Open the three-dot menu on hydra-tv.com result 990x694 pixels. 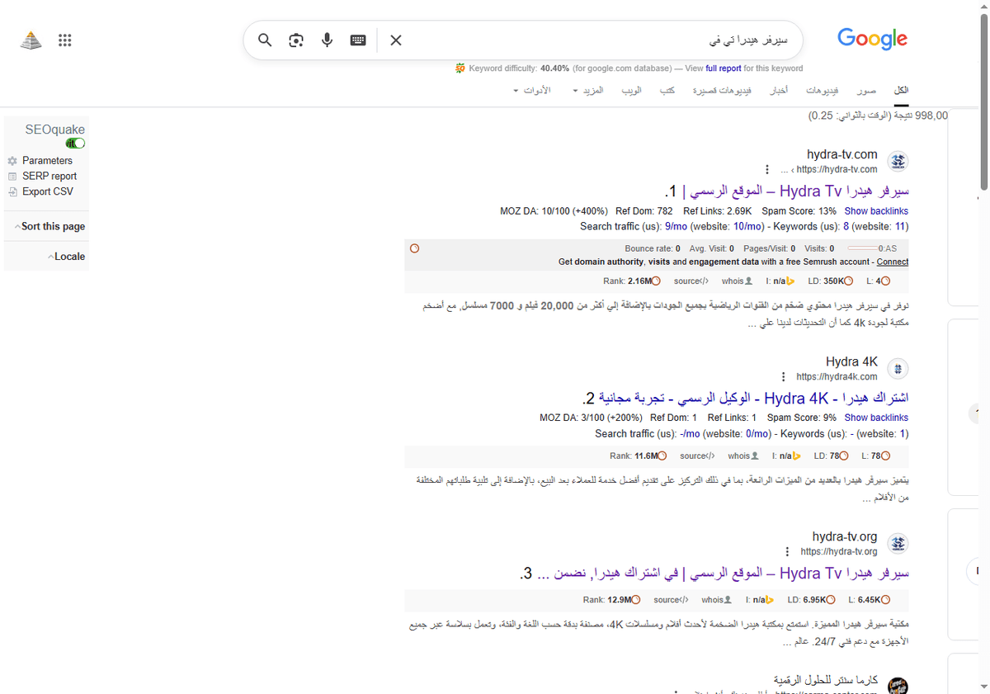(x=767, y=169)
